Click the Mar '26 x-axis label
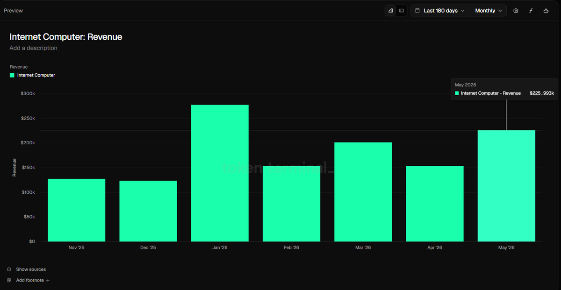This screenshot has width=561, height=290. (363, 248)
